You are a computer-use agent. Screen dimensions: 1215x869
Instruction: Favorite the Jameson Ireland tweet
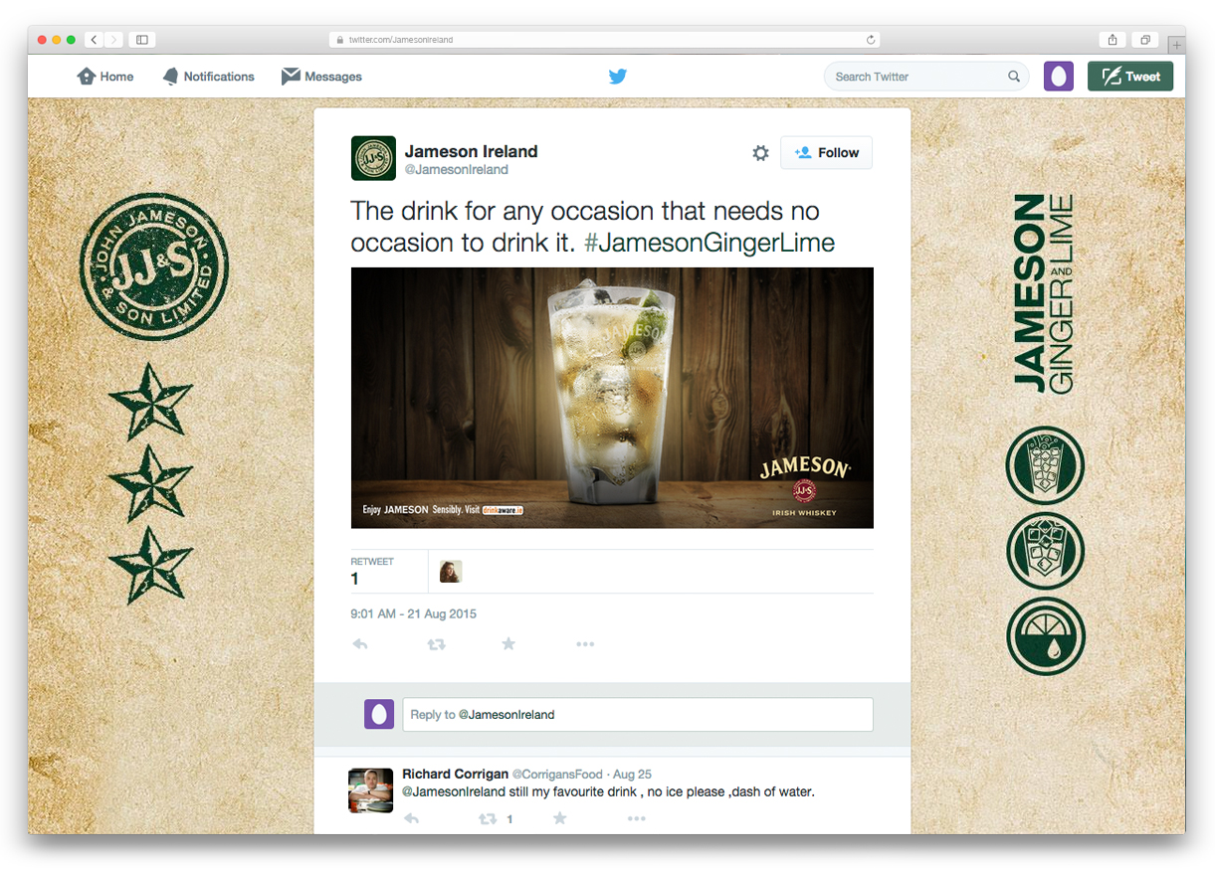point(508,644)
